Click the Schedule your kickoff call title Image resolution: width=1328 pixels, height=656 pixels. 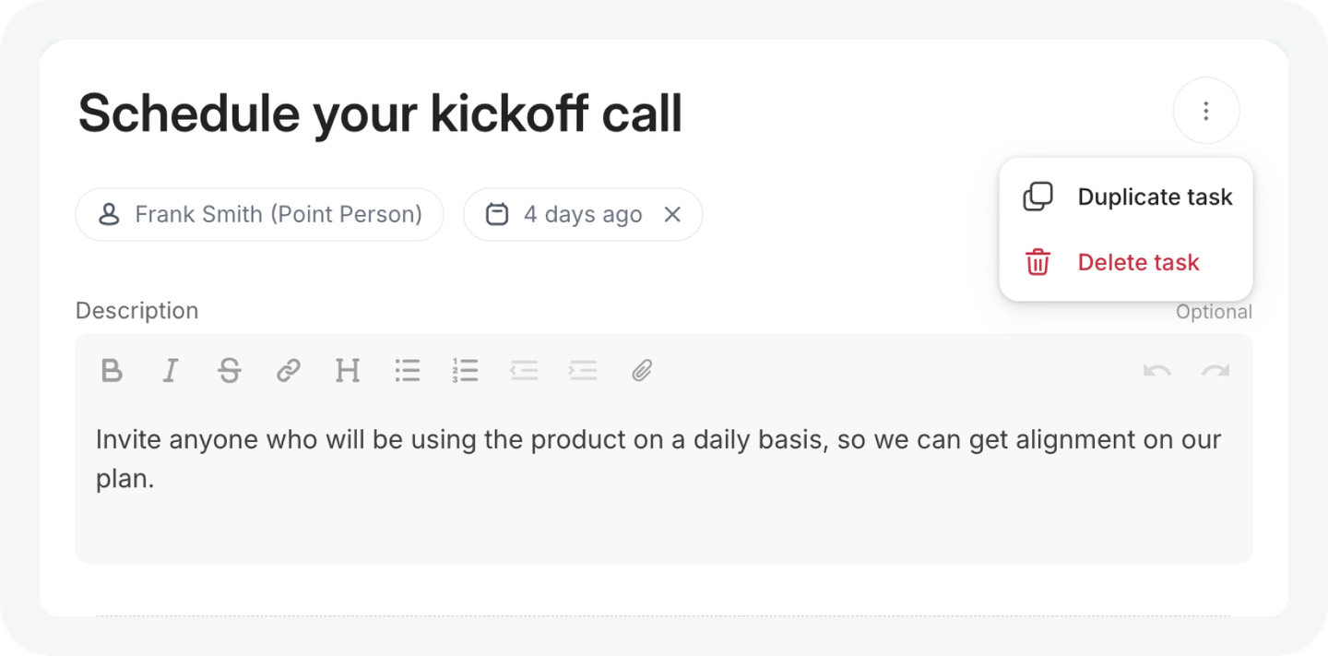tap(380, 113)
